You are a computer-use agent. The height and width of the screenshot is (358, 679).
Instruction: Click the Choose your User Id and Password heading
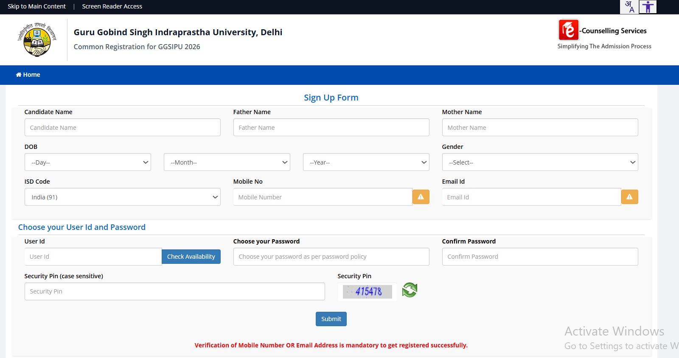point(82,227)
